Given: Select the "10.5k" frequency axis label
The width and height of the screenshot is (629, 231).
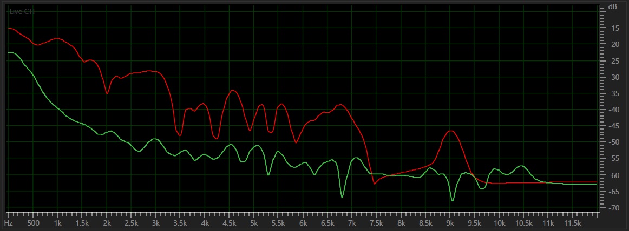Looking at the screenshot, I should pos(524,223).
